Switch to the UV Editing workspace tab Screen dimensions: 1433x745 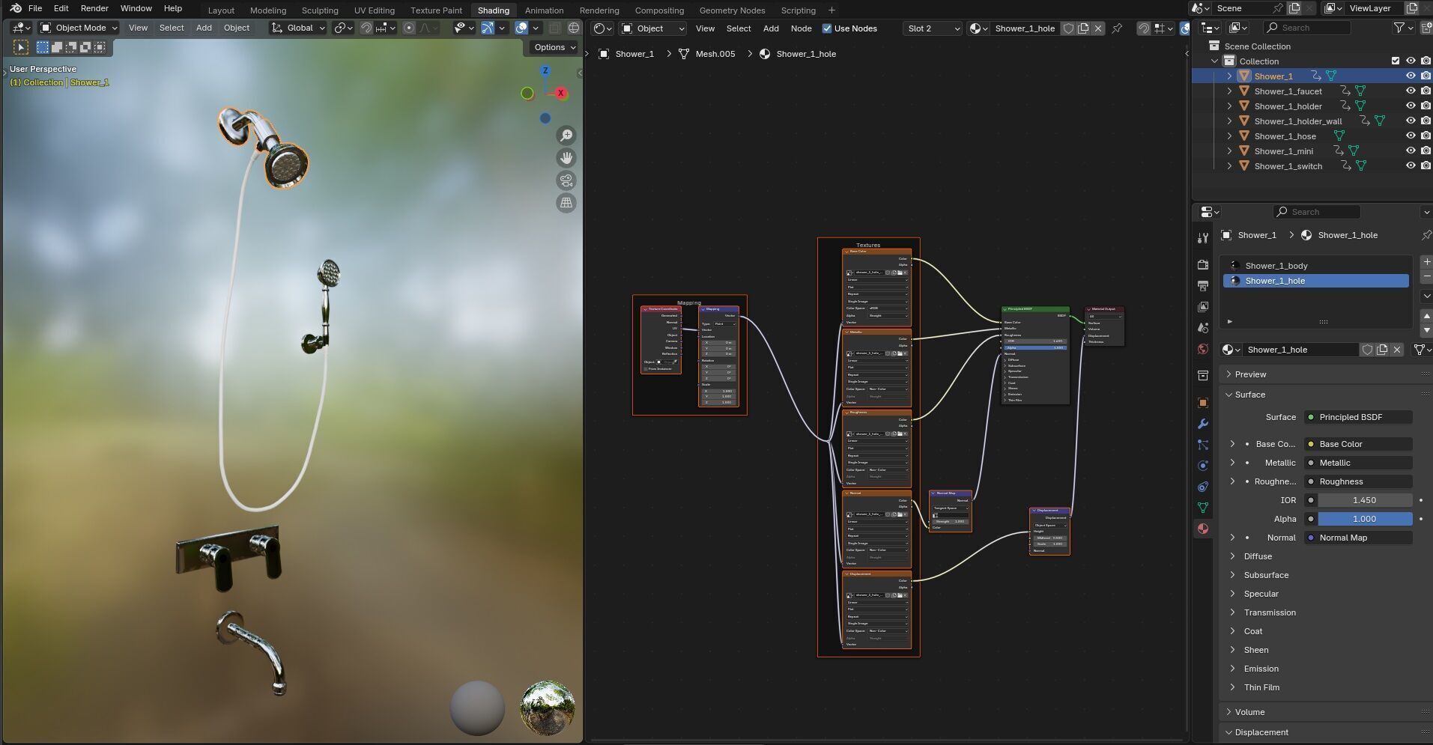pyautogui.click(x=375, y=10)
